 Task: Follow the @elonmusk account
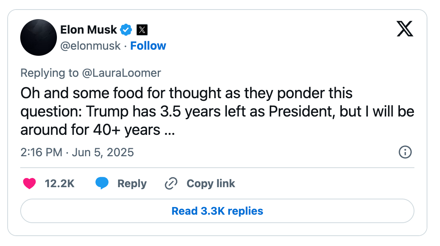point(148,46)
